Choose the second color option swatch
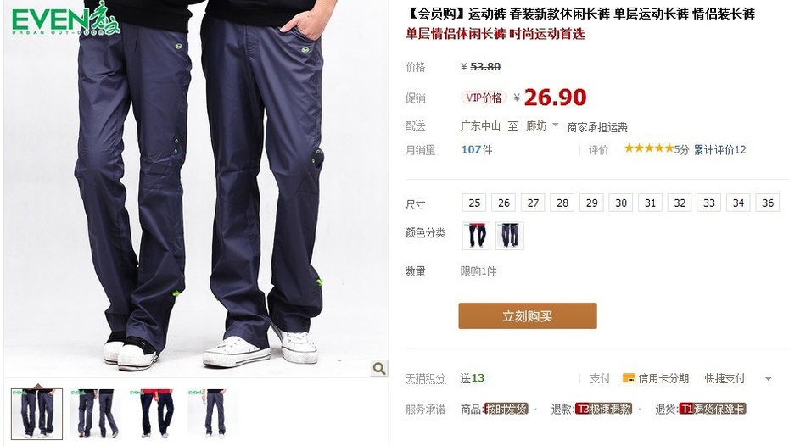The width and height of the screenshot is (789, 446). coord(510,236)
